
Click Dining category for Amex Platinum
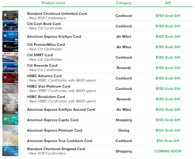click(x=124, y=130)
